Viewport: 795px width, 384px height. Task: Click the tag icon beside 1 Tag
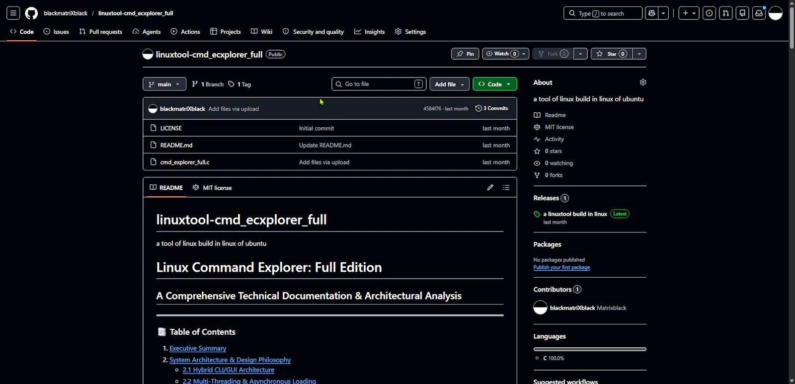point(231,84)
